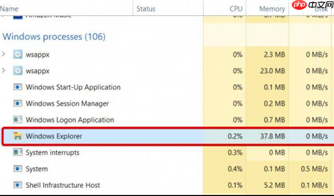
Task: Click the '23.0 MB' memory cell
Action: pyautogui.click(x=272, y=71)
